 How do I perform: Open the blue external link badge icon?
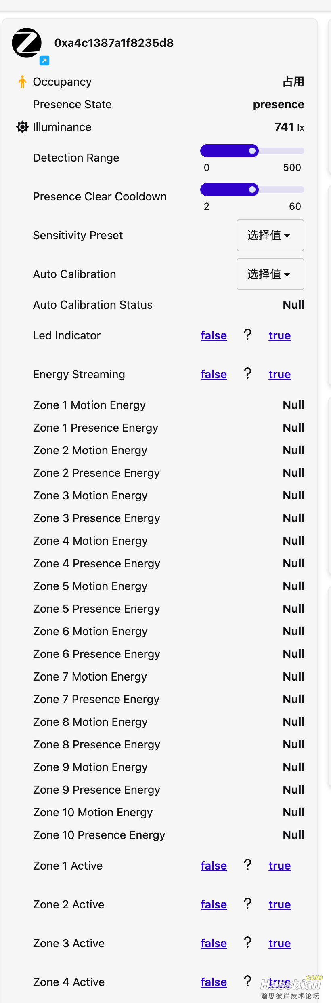point(44,61)
